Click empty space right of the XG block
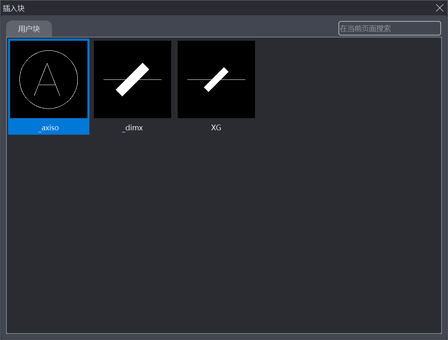This screenshot has height=340, width=448. tap(342, 81)
